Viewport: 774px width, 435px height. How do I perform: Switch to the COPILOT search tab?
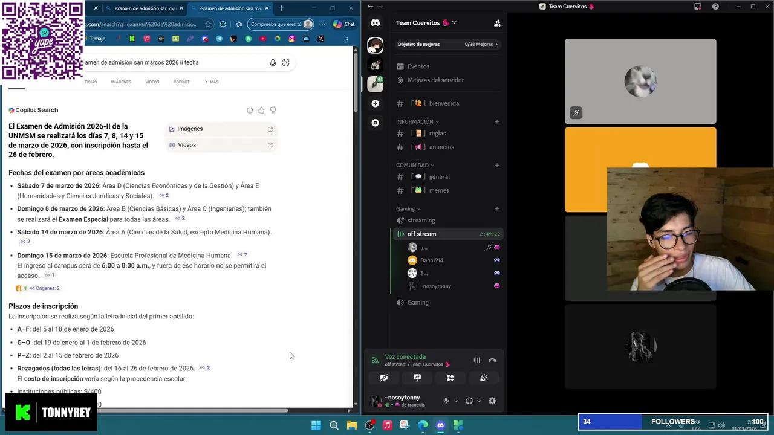coord(181,82)
